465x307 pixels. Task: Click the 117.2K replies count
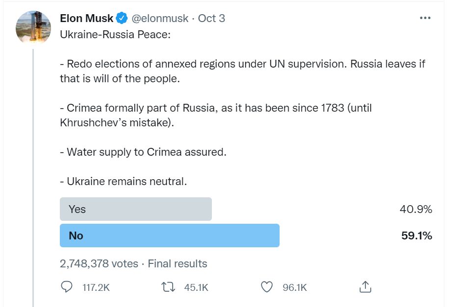96,287
